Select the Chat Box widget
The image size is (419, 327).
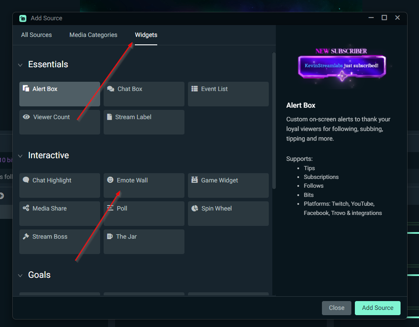coord(144,94)
